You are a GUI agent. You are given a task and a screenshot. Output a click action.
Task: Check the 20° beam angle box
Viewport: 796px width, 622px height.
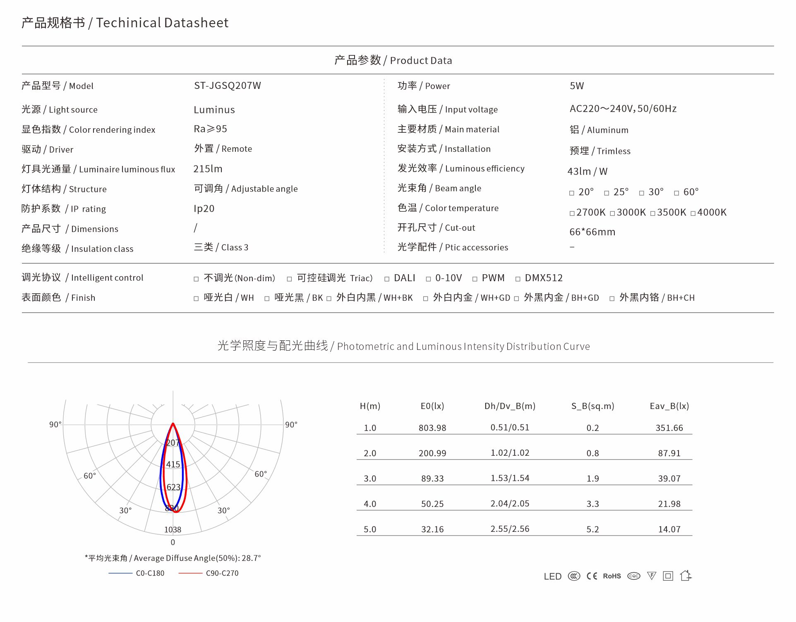pos(572,193)
